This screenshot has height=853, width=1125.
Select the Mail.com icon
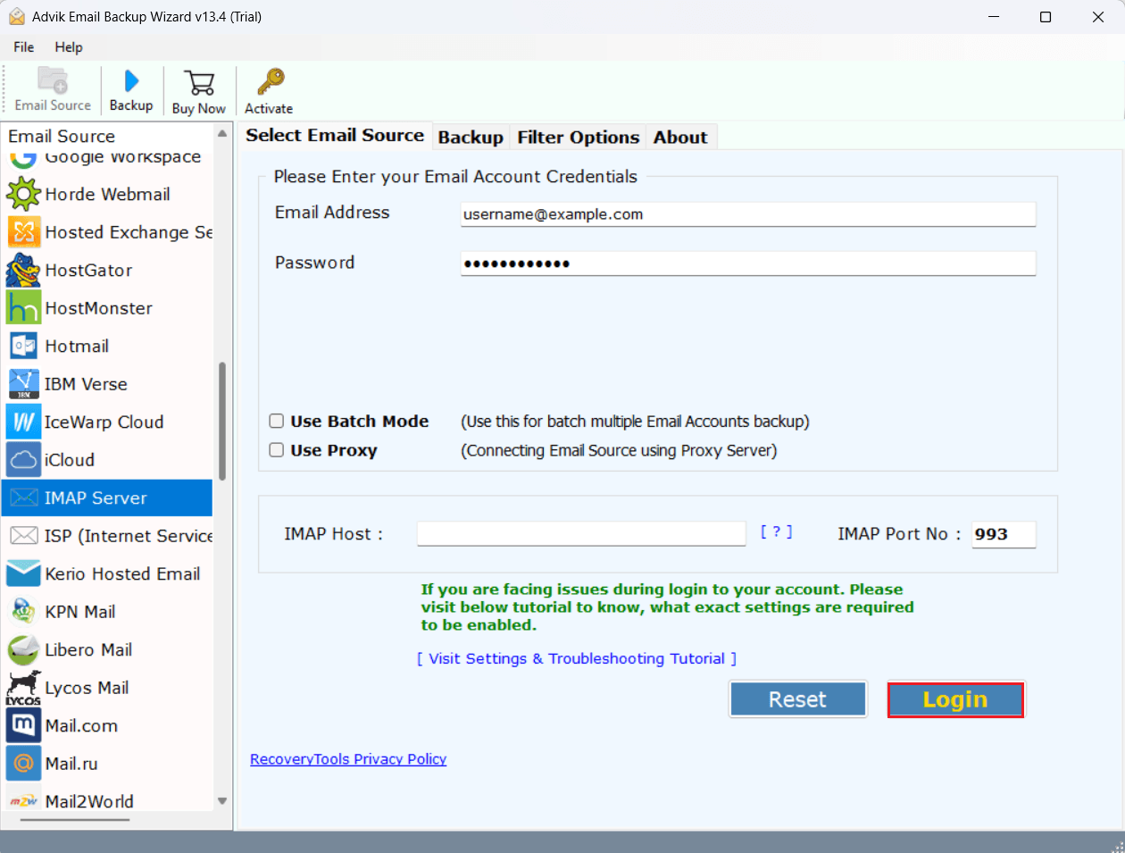pos(23,725)
